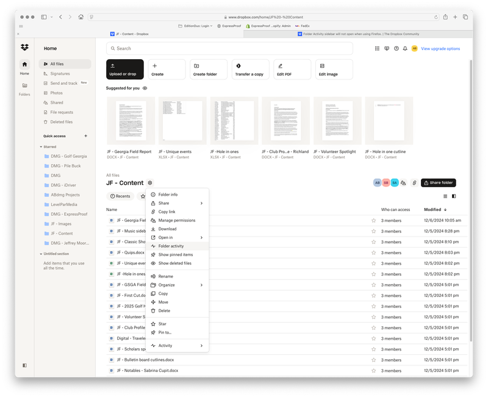
Task: Expand the Organize submenu arrow
Action: point(201,285)
